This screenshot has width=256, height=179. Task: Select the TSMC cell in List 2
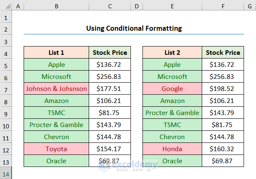point(172,125)
